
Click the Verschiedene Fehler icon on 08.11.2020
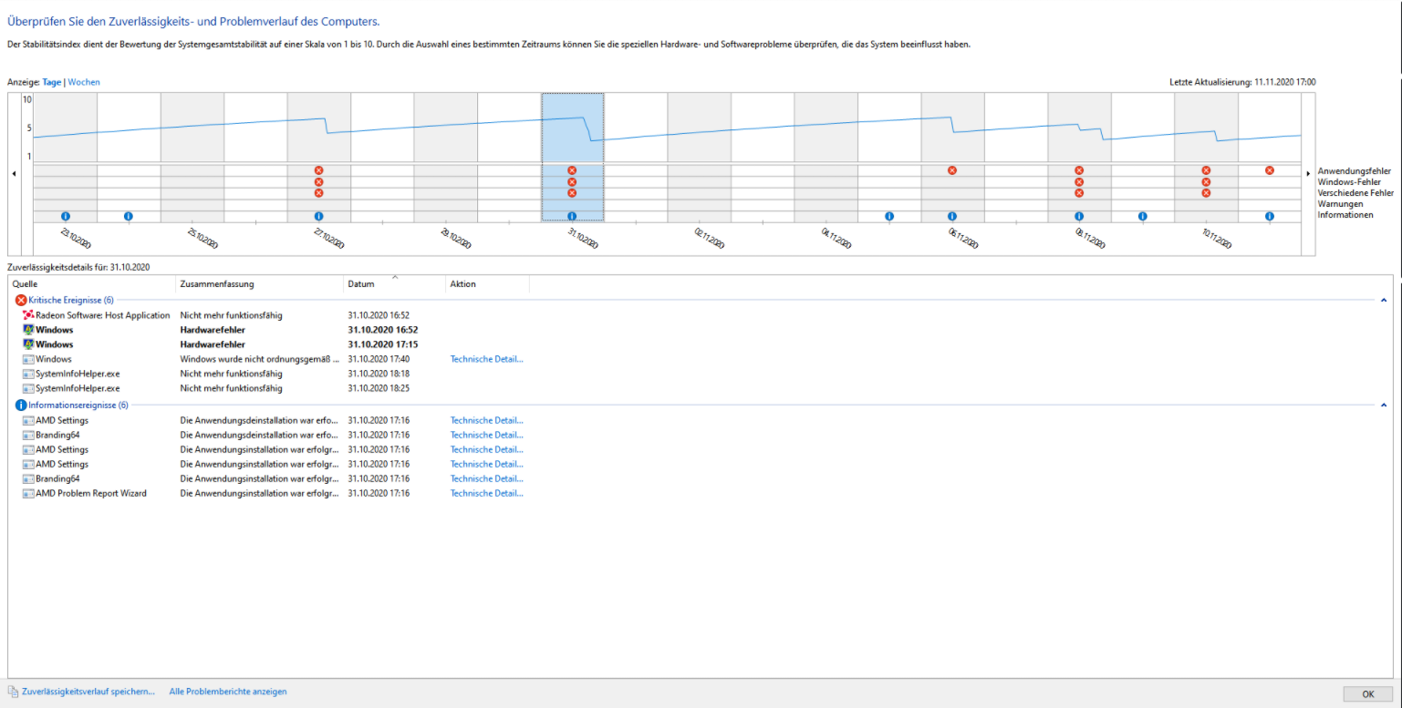[x=1079, y=193]
